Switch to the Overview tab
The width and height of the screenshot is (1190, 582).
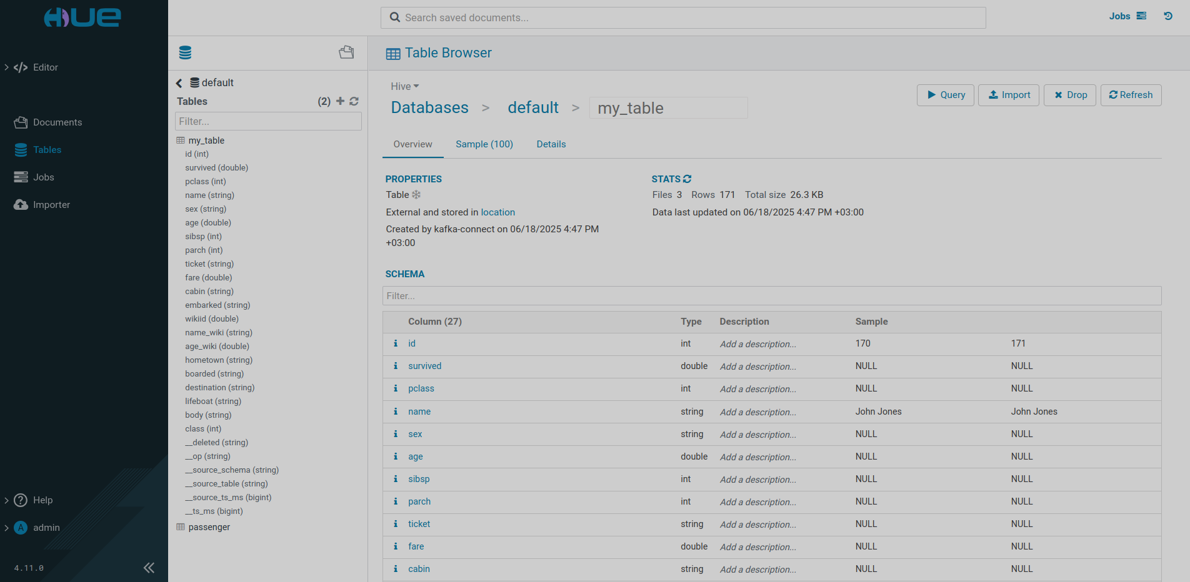[412, 144]
